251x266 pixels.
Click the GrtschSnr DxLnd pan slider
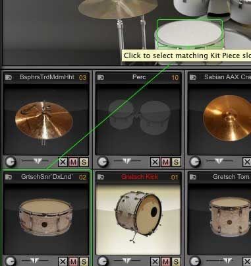[35, 261]
